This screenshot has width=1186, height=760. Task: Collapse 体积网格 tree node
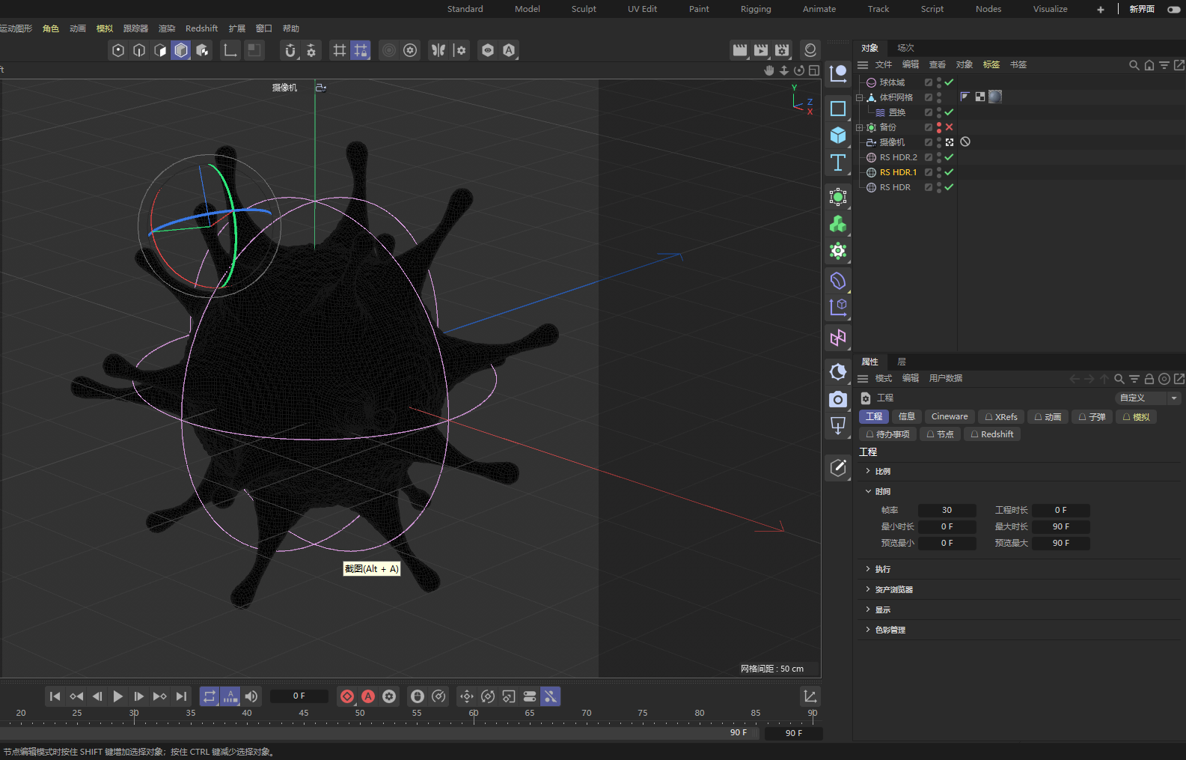859,97
